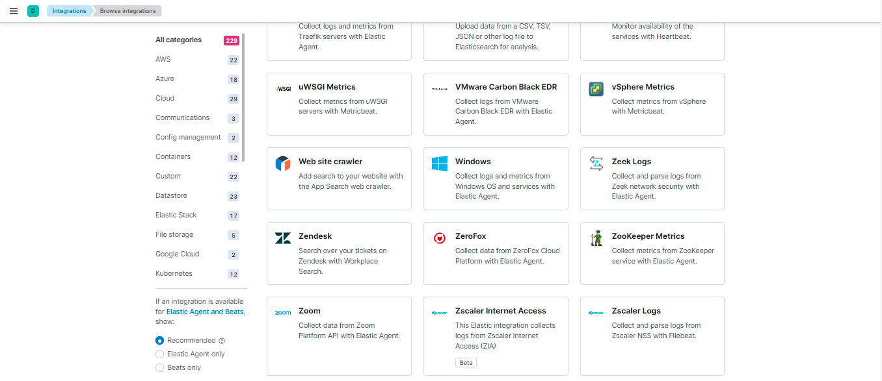Open the ZooKeeper Metrics integration title

[x=648, y=236]
